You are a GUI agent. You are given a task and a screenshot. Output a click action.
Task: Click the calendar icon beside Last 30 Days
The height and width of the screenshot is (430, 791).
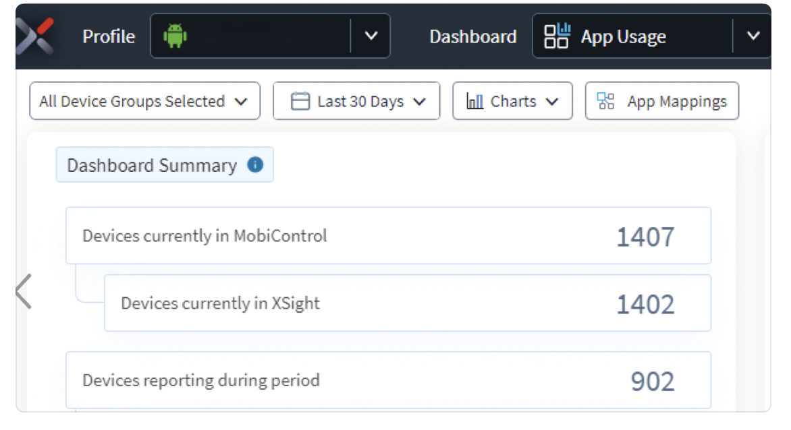coord(300,102)
